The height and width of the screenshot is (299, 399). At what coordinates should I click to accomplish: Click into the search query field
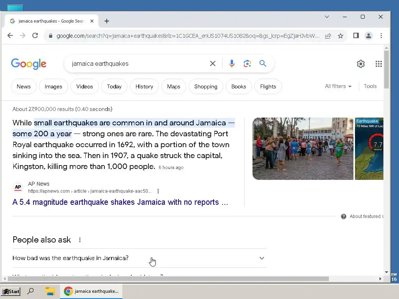[x=138, y=63]
